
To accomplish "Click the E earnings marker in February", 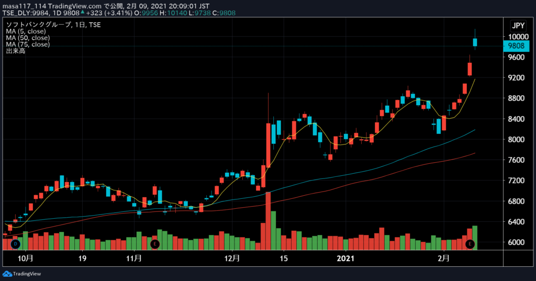I will pos(470,244).
